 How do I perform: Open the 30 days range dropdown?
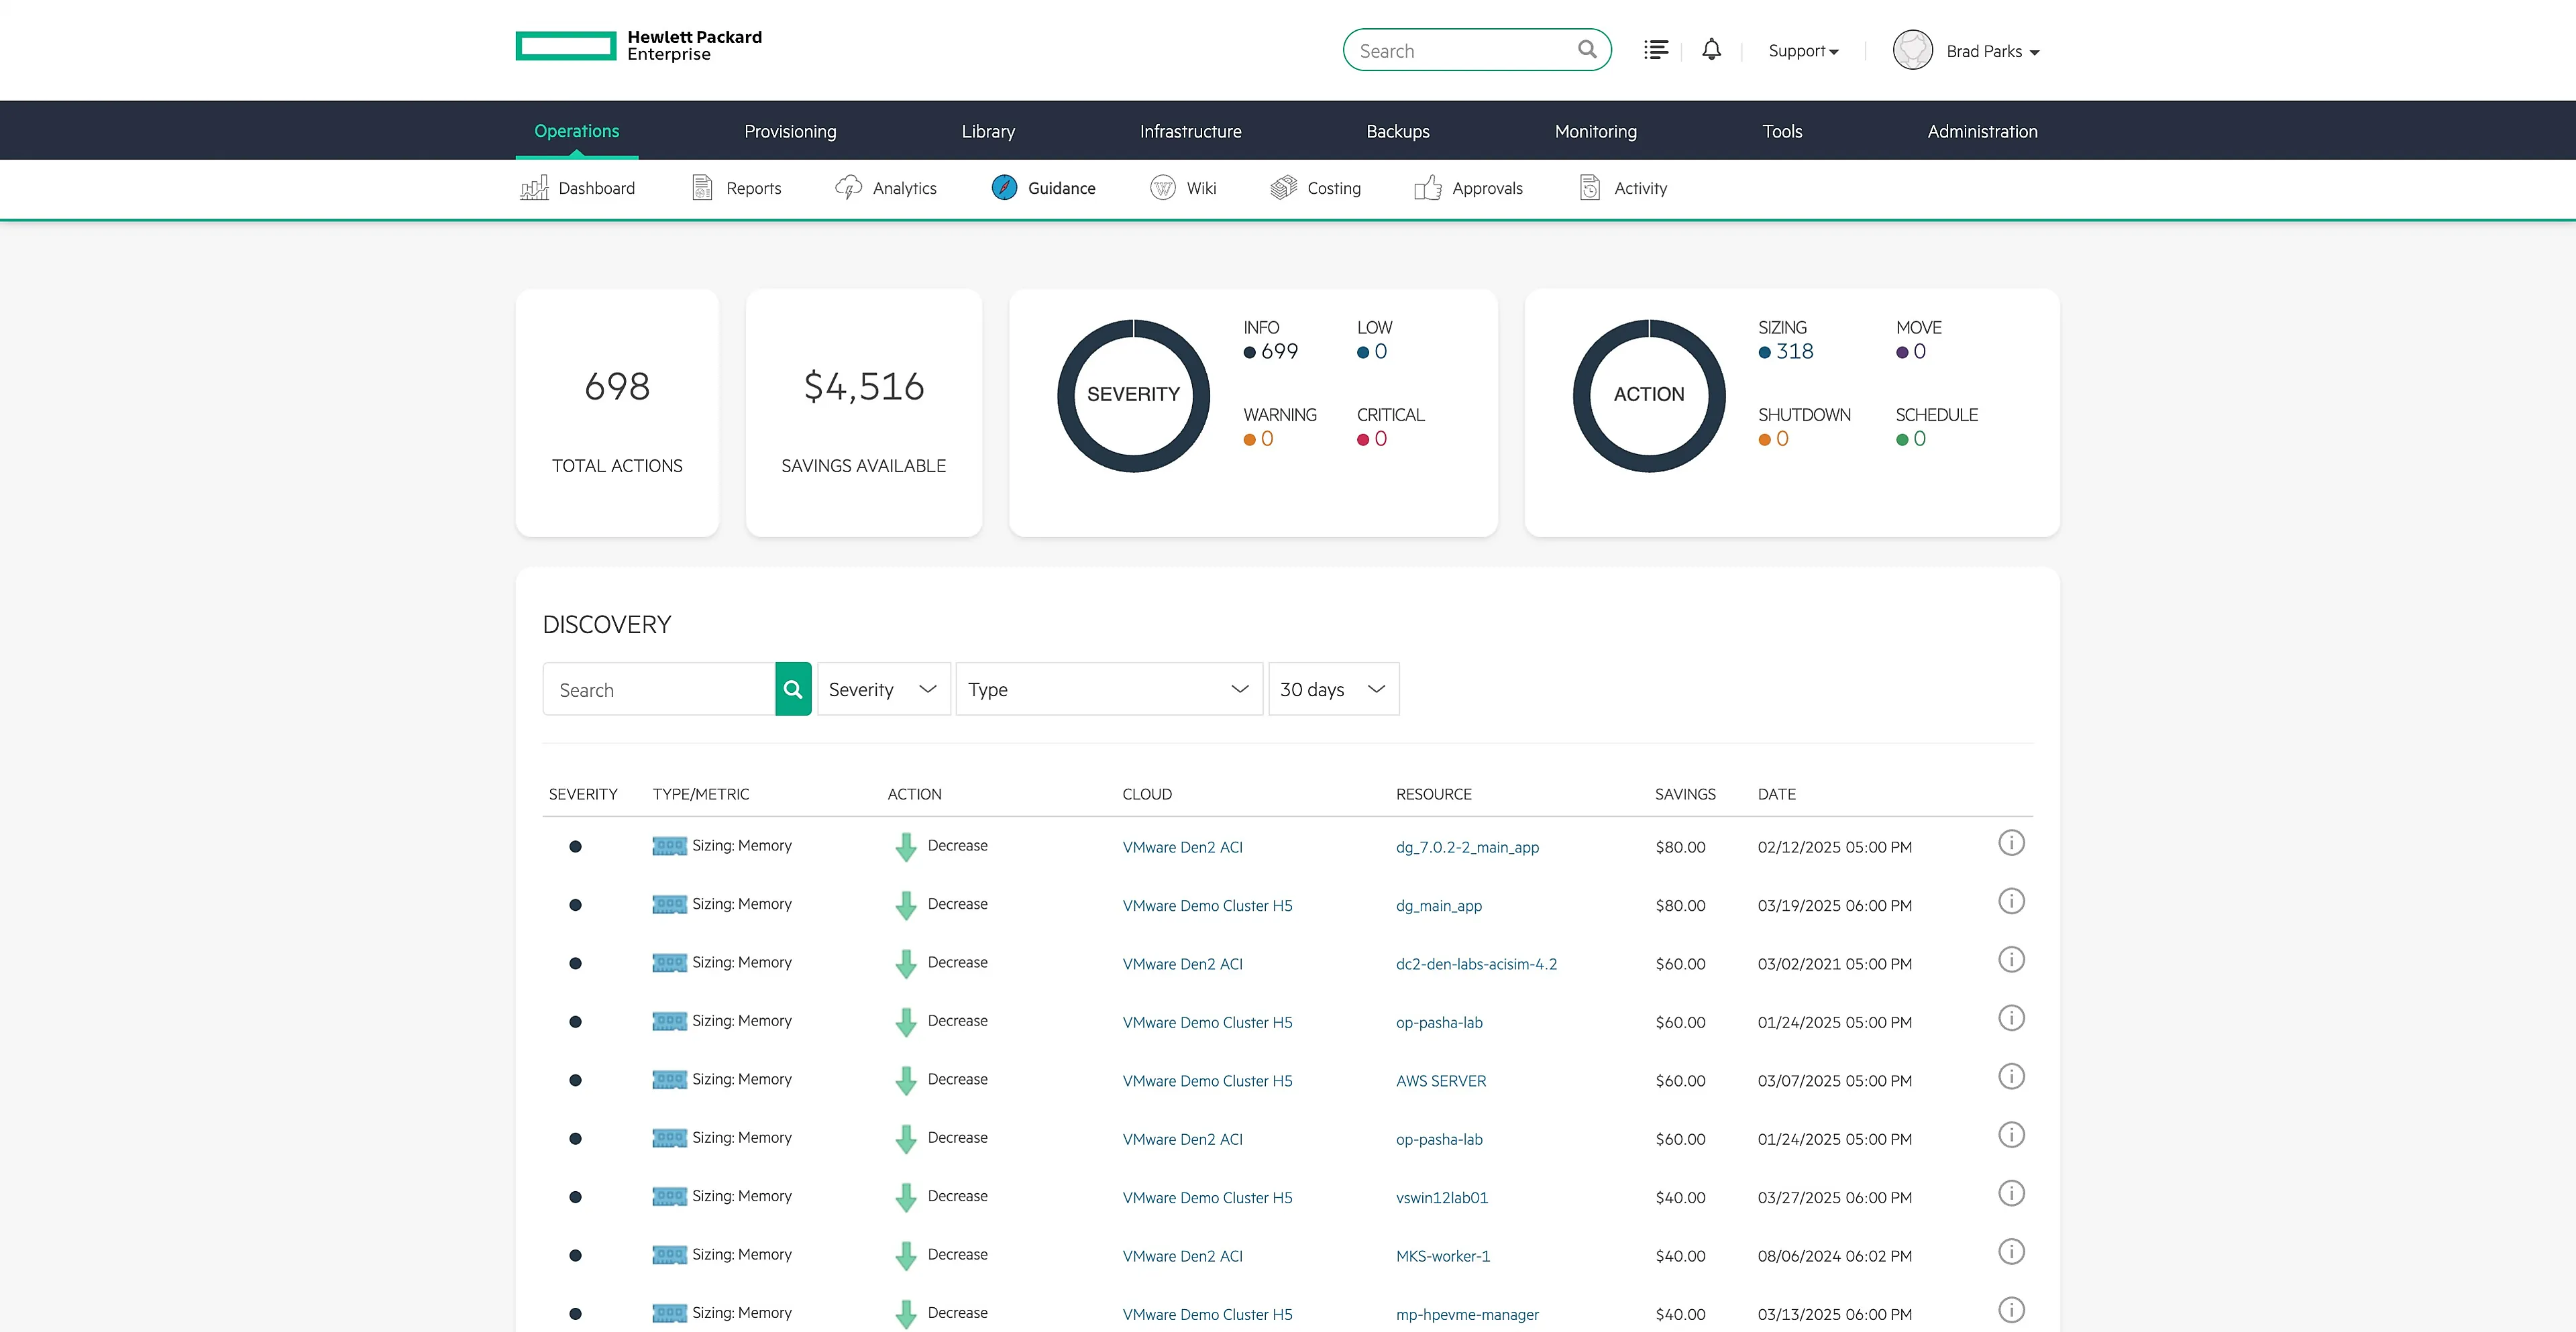point(1333,689)
